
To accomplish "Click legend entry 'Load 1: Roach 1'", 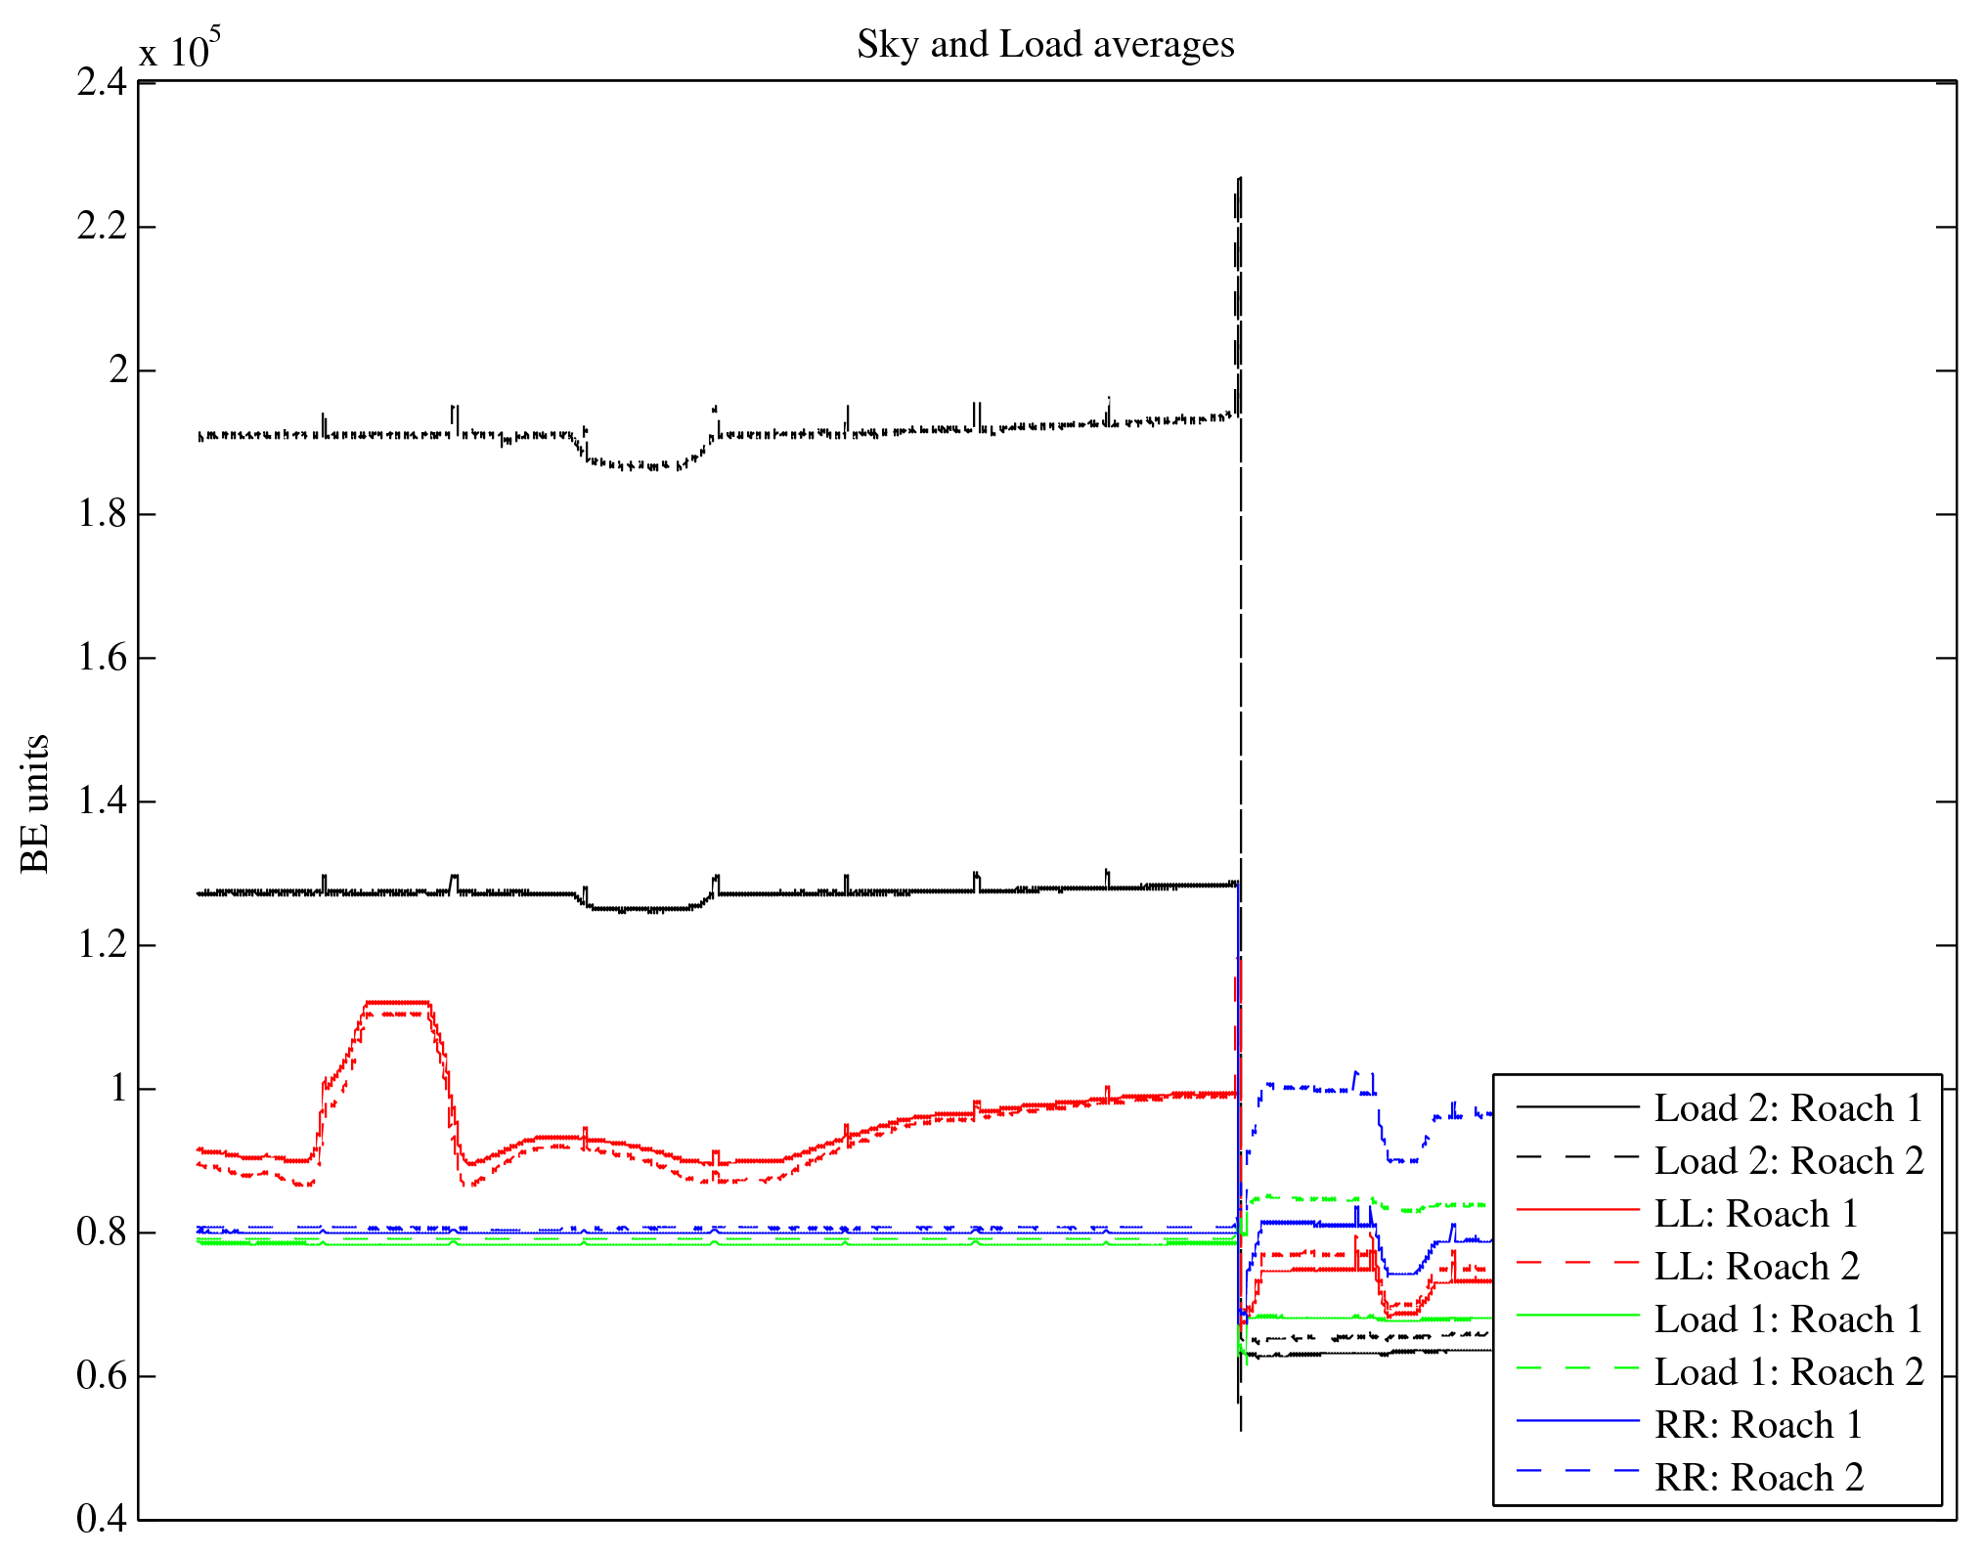I will point(1787,1319).
